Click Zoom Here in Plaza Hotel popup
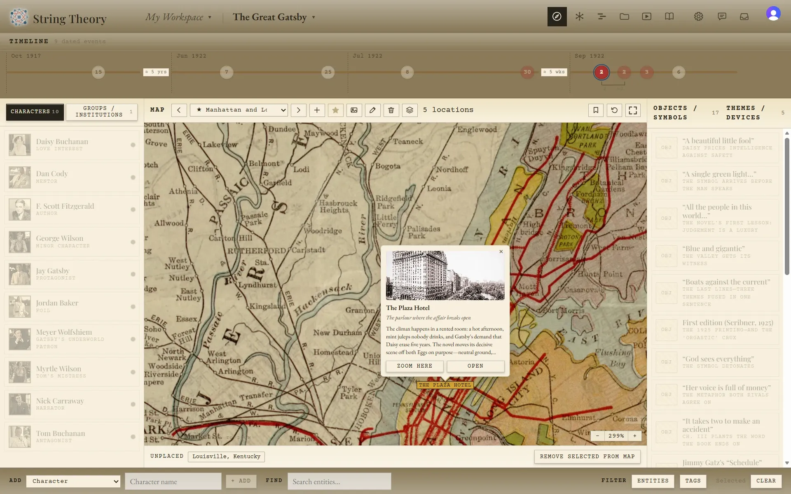The width and height of the screenshot is (791, 494). pyautogui.click(x=414, y=366)
